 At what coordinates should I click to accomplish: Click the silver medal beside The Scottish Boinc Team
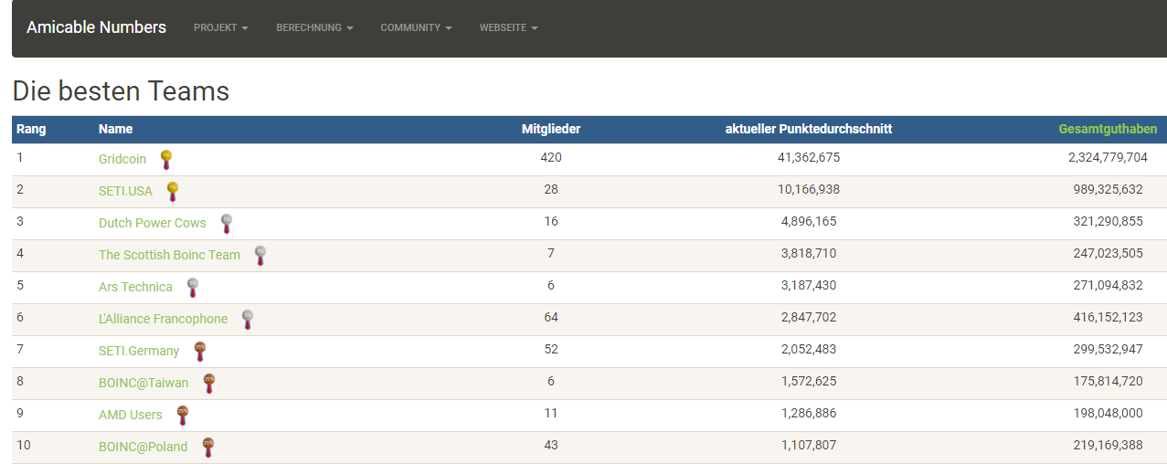click(x=260, y=256)
